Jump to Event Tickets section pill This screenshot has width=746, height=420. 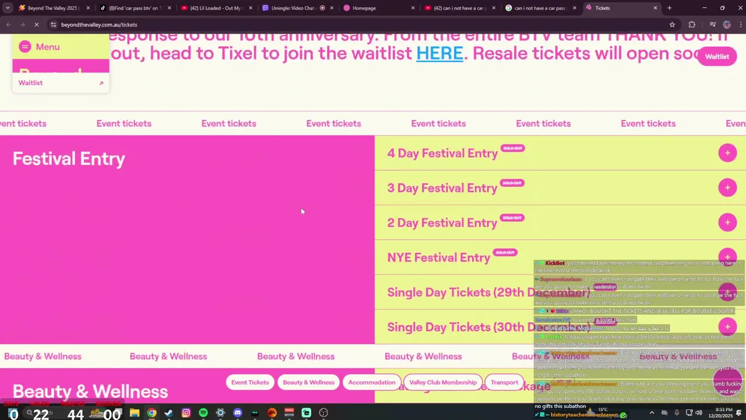pos(250,383)
